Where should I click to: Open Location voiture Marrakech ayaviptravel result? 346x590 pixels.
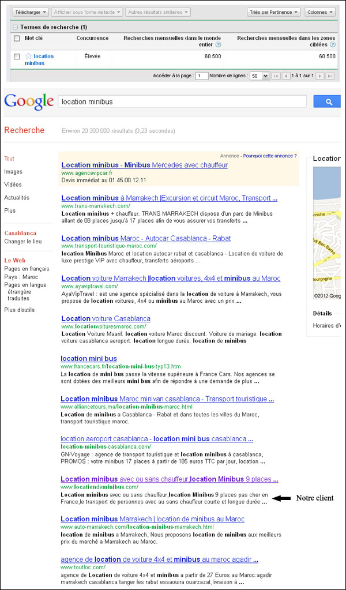(171, 279)
